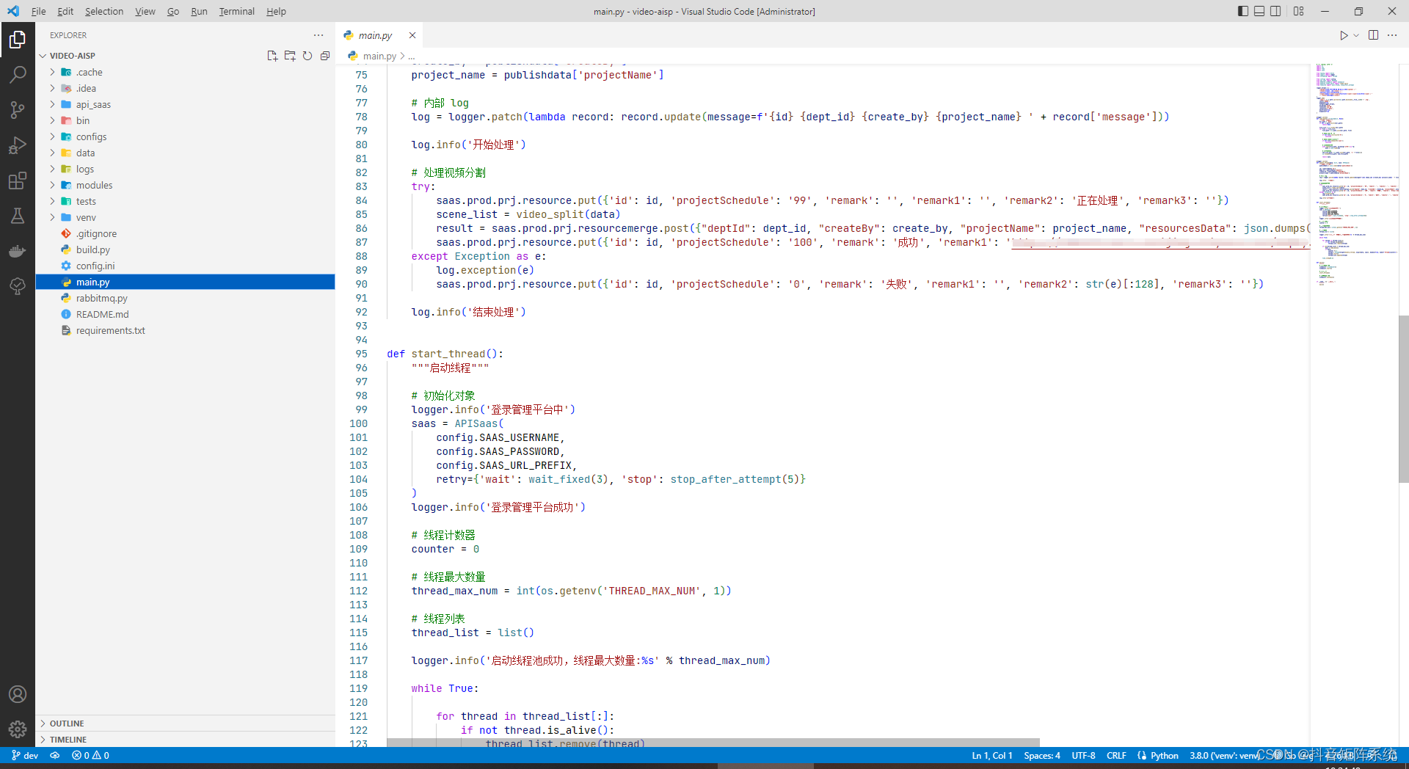Expand the .cache folder

(185, 72)
